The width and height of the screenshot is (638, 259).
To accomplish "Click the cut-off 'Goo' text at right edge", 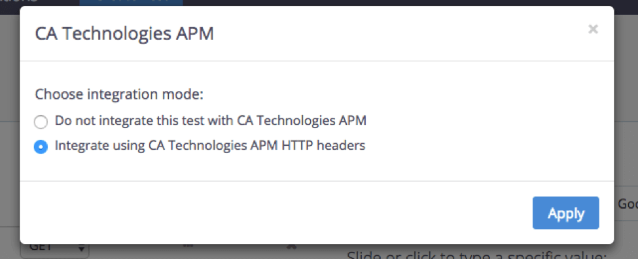I will tap(628, 204).
